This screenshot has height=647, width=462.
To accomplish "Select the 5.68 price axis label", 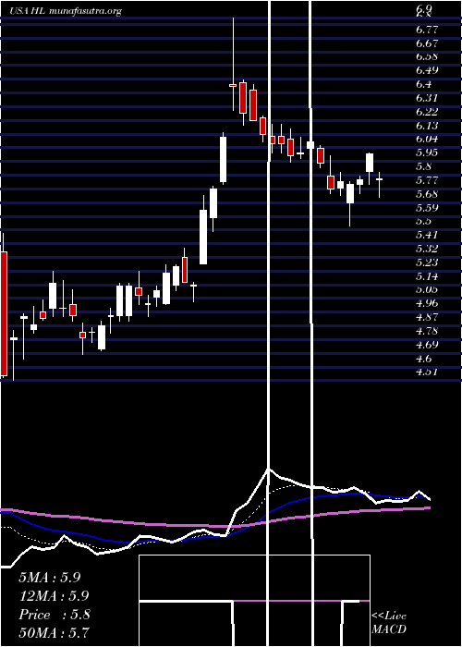I will coord(427,193).
